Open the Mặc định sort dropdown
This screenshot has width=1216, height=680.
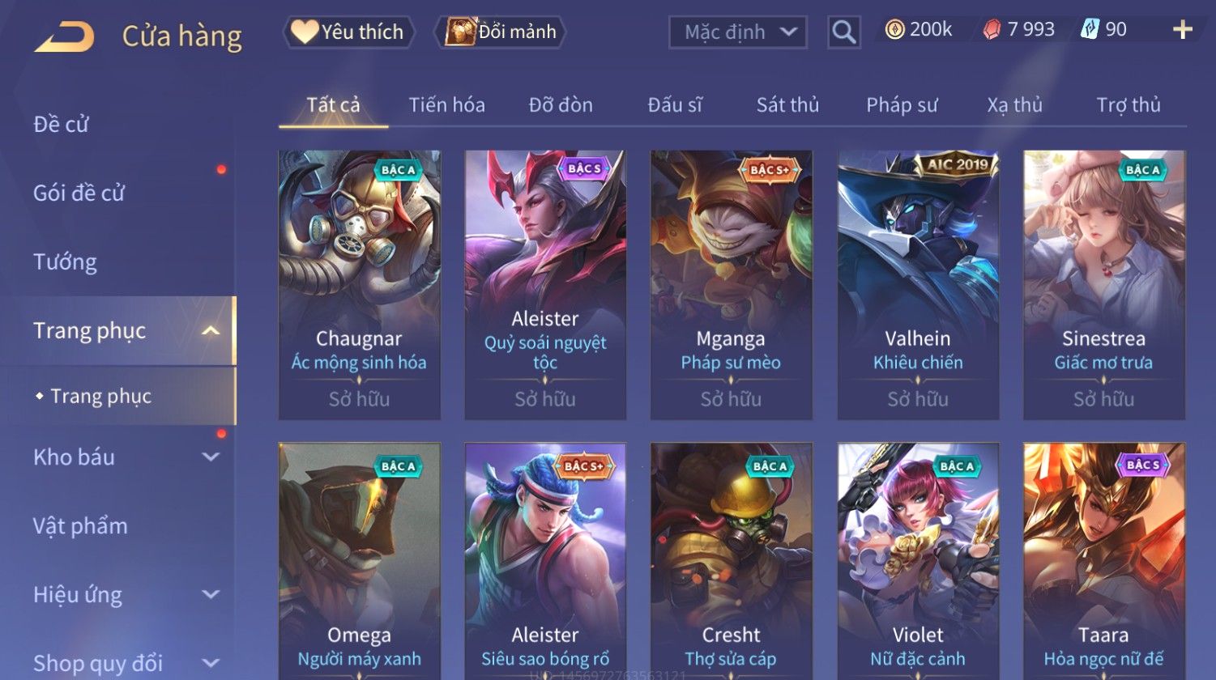(737, 32)
